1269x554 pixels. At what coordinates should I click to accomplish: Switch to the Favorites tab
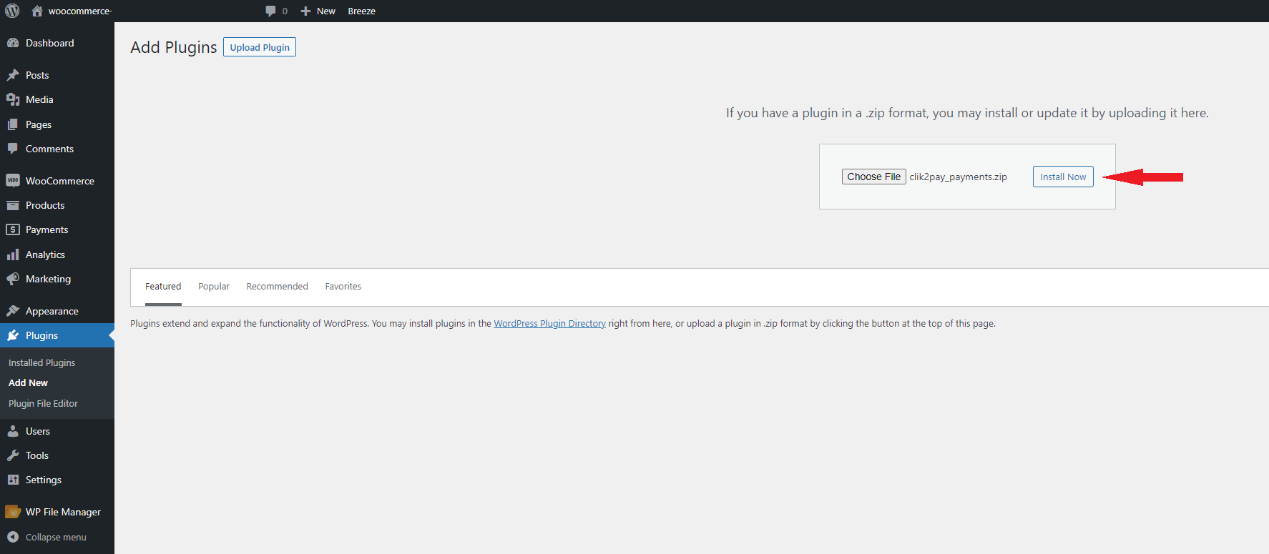click(343, 287)
